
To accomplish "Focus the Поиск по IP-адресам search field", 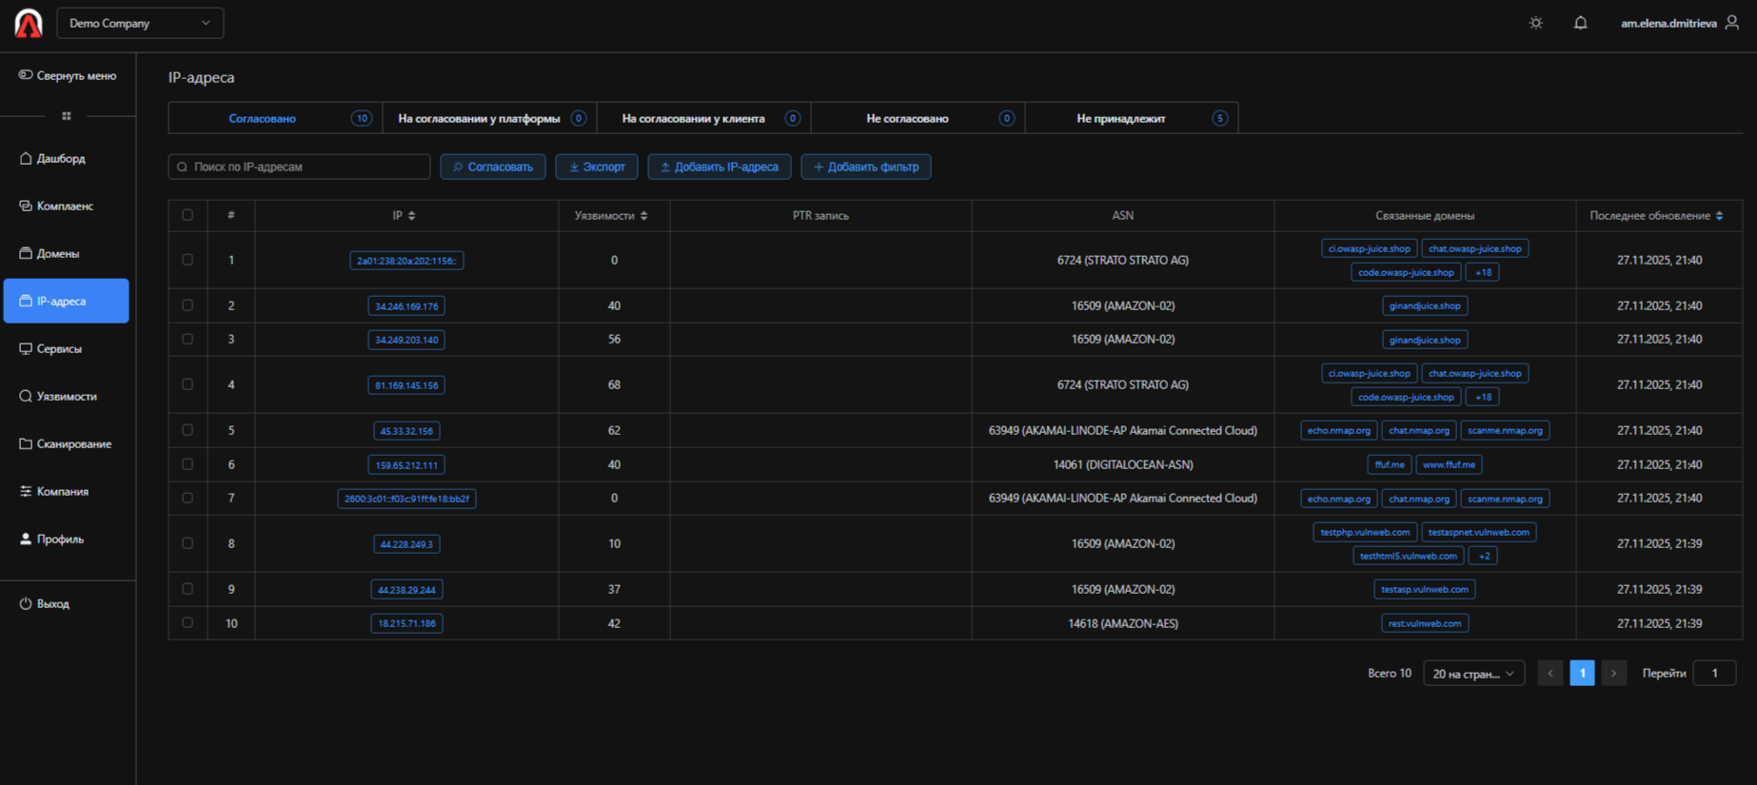I will tap(300, 167).
